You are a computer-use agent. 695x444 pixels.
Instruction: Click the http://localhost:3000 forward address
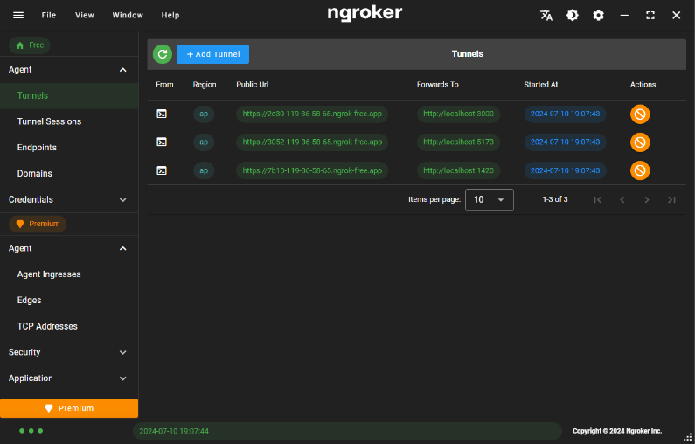click(458, 114)
